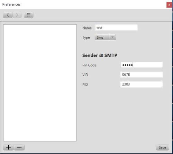
Task: Go back using the left arrow button
Action: coord(8,15)
